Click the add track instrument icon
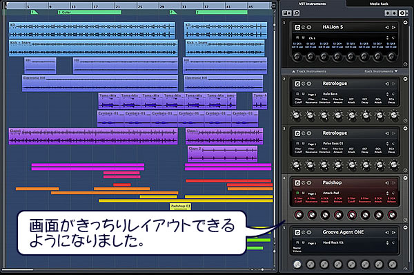The width and height of the screenshot is (414, 275). tap(287, 13)
